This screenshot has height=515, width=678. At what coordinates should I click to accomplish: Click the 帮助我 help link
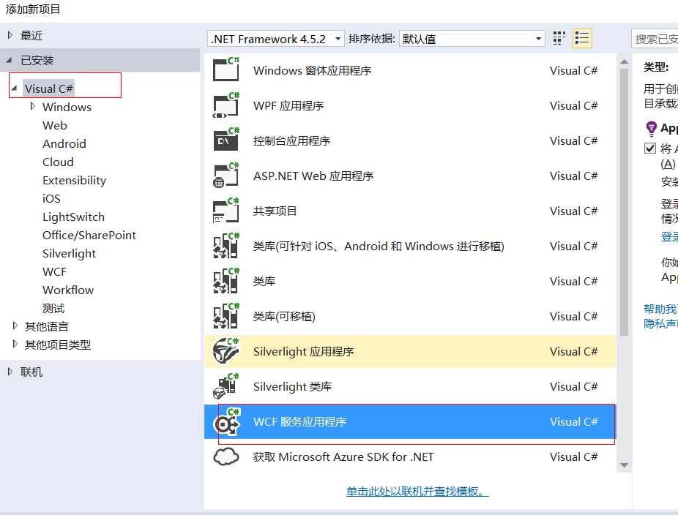pyautogui.click(x=660, y=309)
